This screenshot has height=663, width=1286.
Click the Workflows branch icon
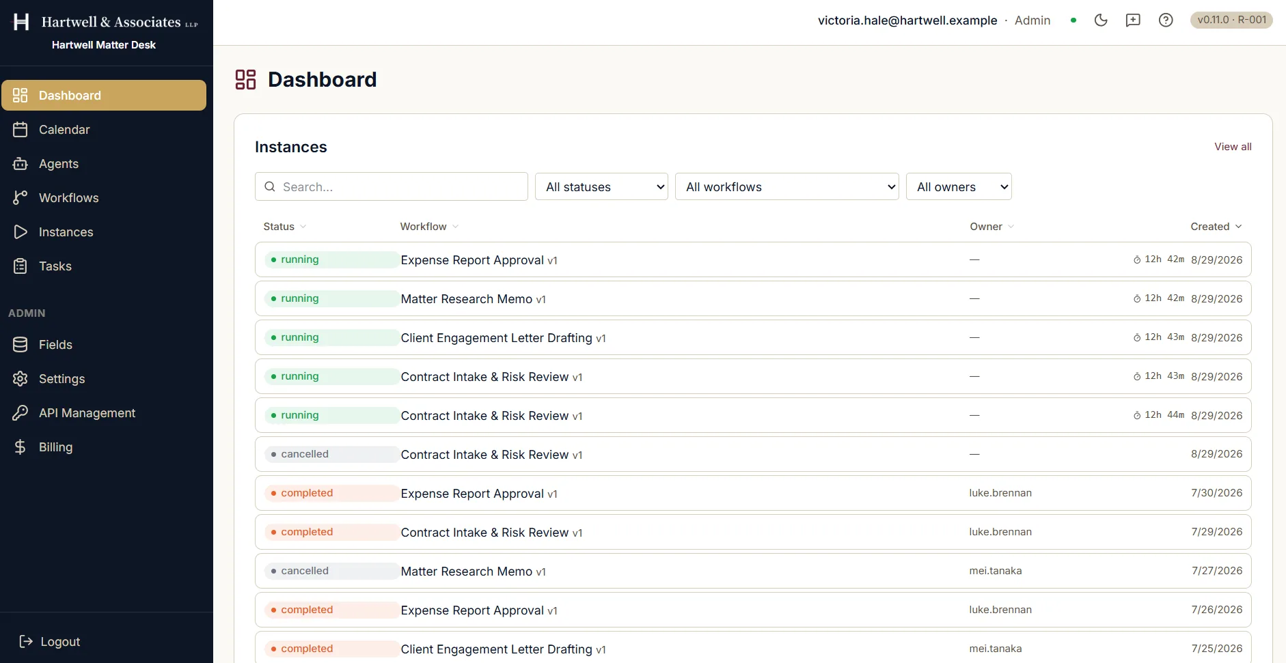pos(20,197)
